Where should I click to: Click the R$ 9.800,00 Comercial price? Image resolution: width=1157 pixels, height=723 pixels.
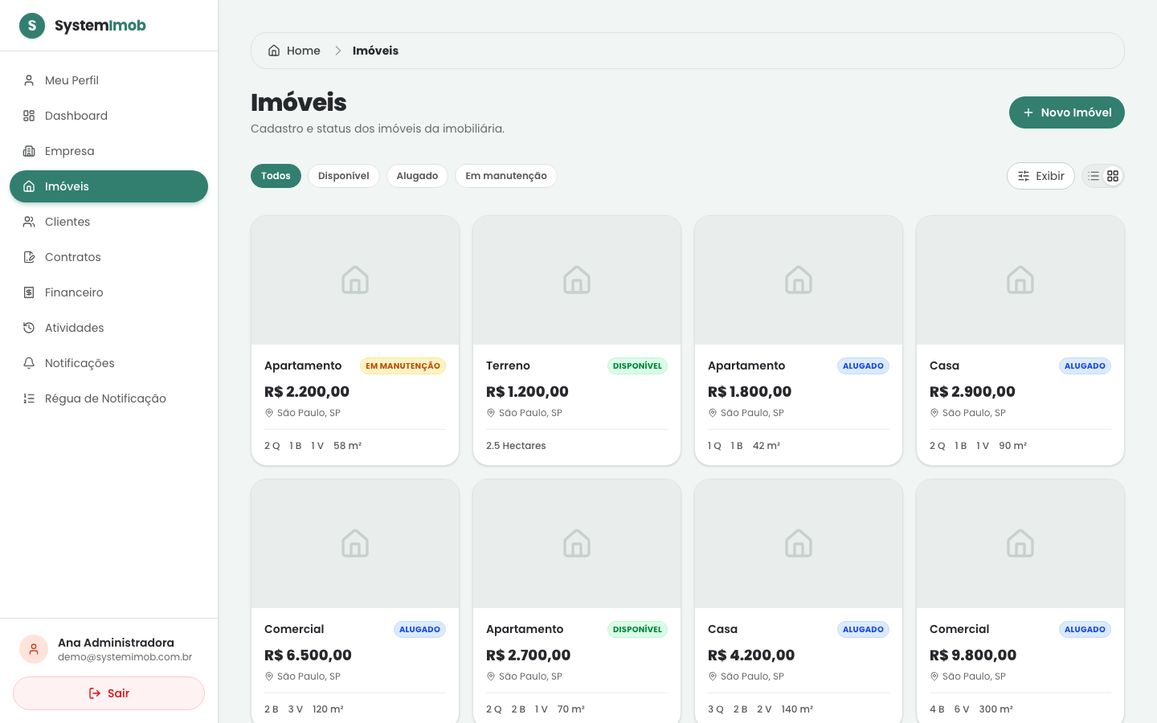click(x=973, y=656)
